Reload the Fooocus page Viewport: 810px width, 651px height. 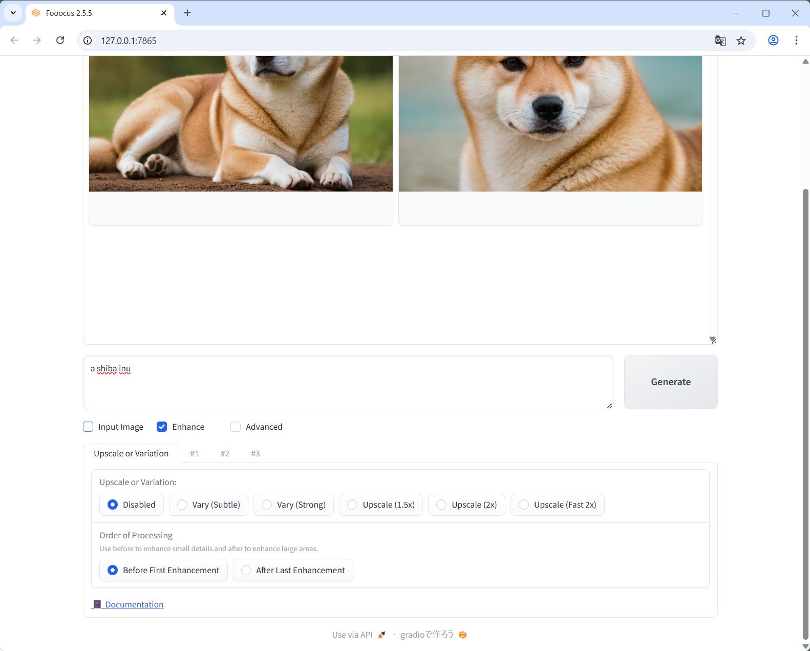click(60, 40)
